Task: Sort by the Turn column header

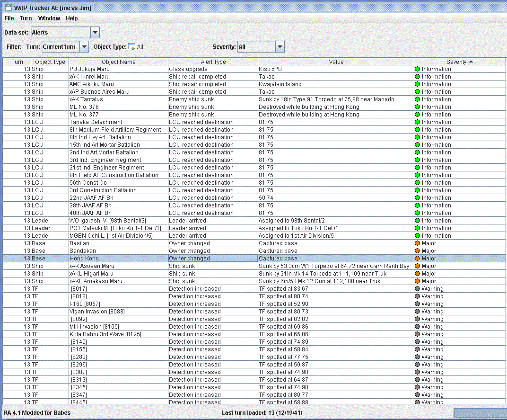Action: [x=17, y=62]
